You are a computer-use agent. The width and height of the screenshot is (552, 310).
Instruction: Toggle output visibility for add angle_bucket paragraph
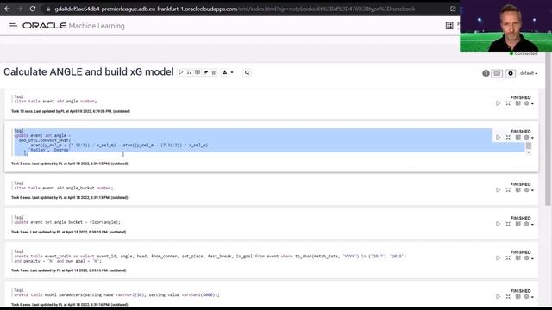(x=517, y=190)
